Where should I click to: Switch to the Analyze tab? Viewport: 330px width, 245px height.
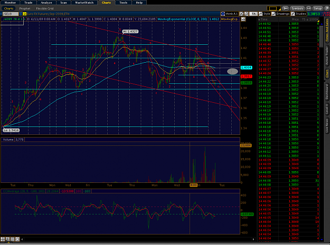pos(46,3)
